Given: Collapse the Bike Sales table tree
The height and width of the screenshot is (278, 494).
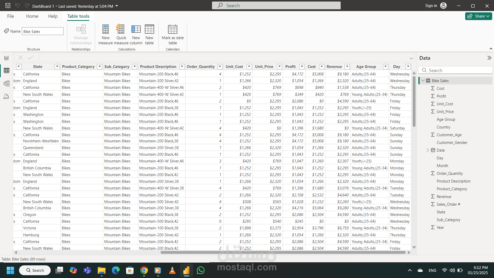Looking at the screenshot, I should [423, 81].
